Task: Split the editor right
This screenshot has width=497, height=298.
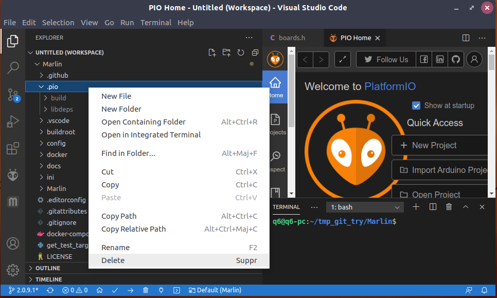Action: pyautogui.click(x=466, y=38)
